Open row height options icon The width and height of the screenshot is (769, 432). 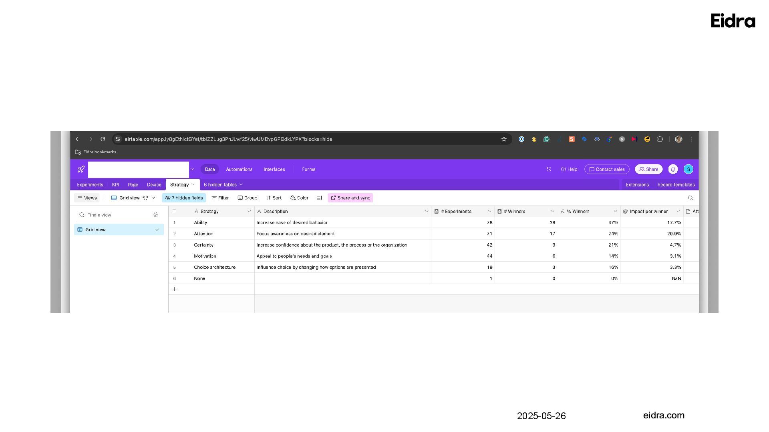pos(319,198)
